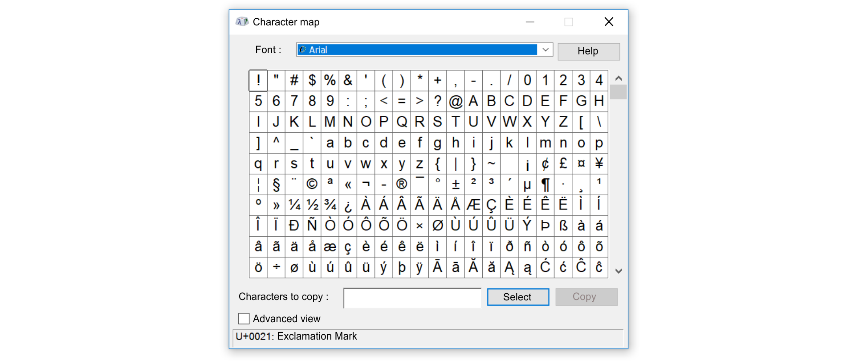The height and width of the screenshot is (361, 855).
Task: Choose the micro sign µ character
Action: click(527, 184)
